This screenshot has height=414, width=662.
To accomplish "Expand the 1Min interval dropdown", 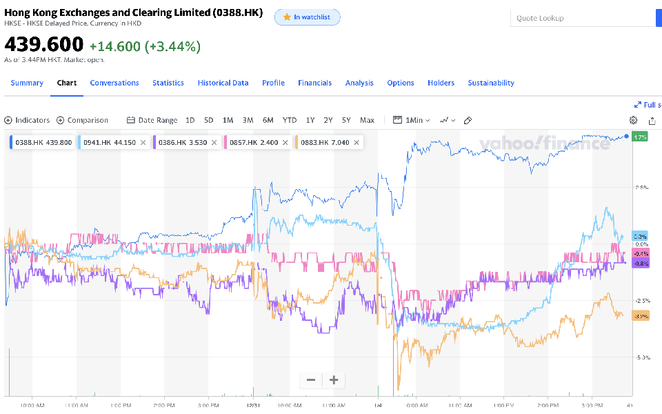I will 412,120.
